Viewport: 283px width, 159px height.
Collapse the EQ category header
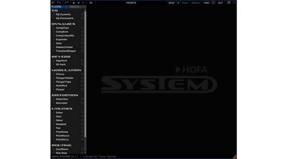55,11
